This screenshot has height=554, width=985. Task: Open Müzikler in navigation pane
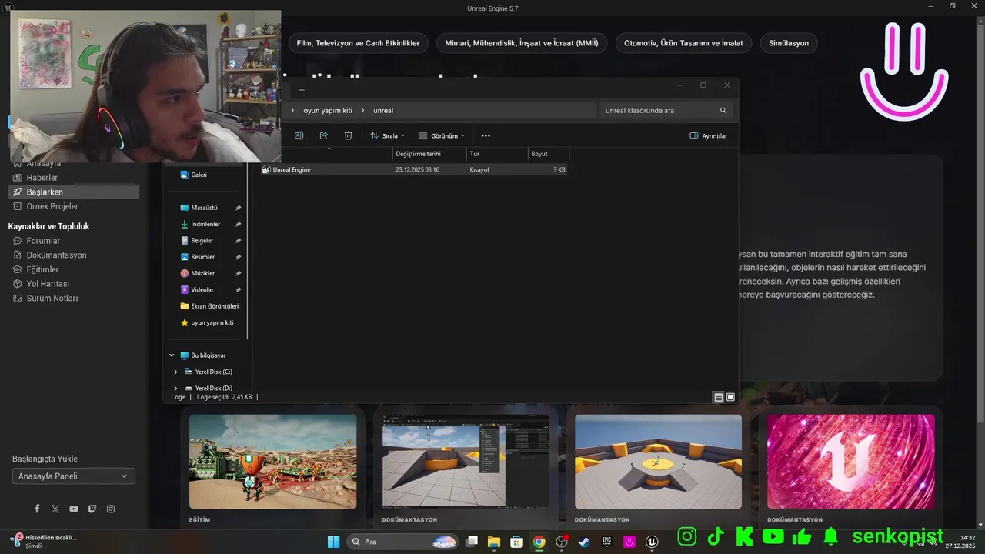point(203,273)
